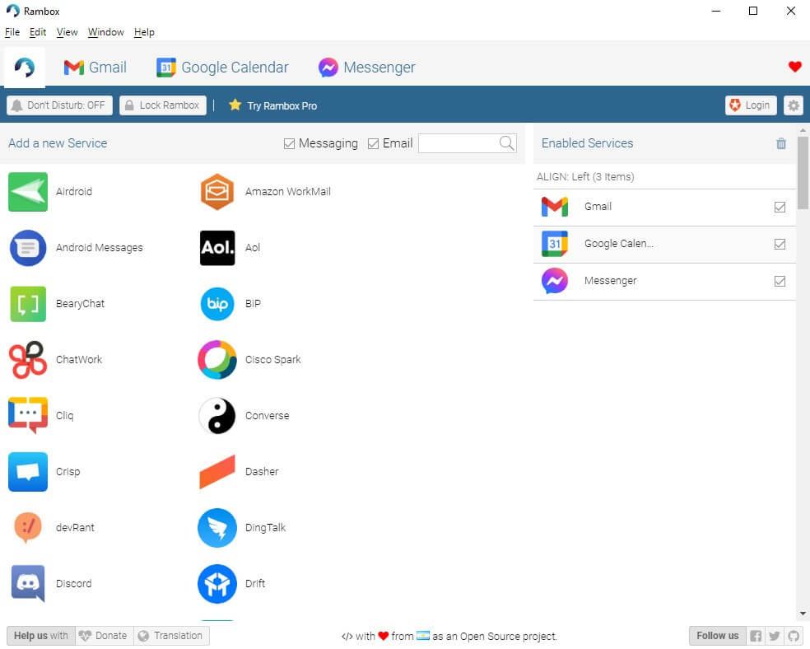Open the Window menu
The image size is (810, 649).
(106, 32)
